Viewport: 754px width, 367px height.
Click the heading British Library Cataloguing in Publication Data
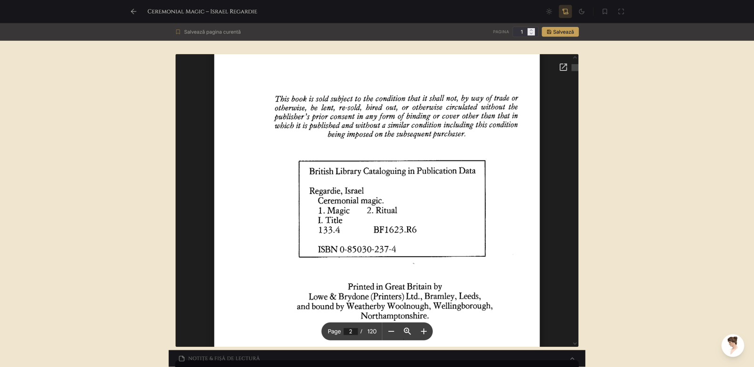[x=392, y=171]
